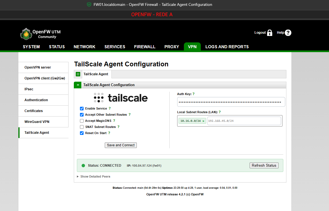Open the NETWORK menu
The width and height of the screenshot is (329, 211).
point(84,47)
